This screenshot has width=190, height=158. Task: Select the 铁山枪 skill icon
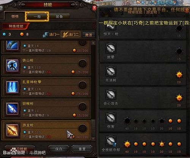coord(12,66)
